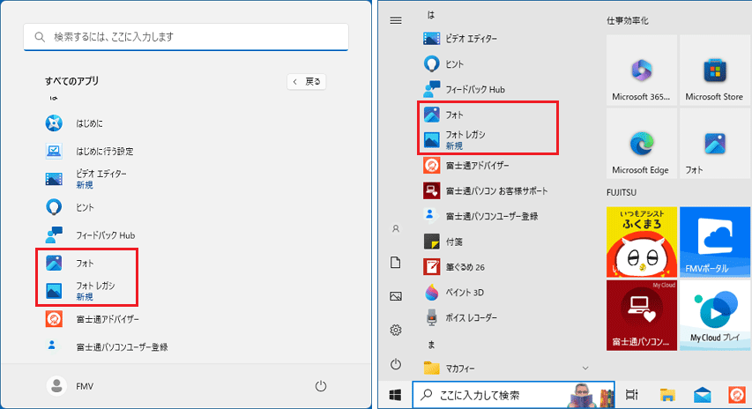Click the いつもアシスト ふくまろ tile
This screenshot has width=752, height=409.
click(641, 242)
